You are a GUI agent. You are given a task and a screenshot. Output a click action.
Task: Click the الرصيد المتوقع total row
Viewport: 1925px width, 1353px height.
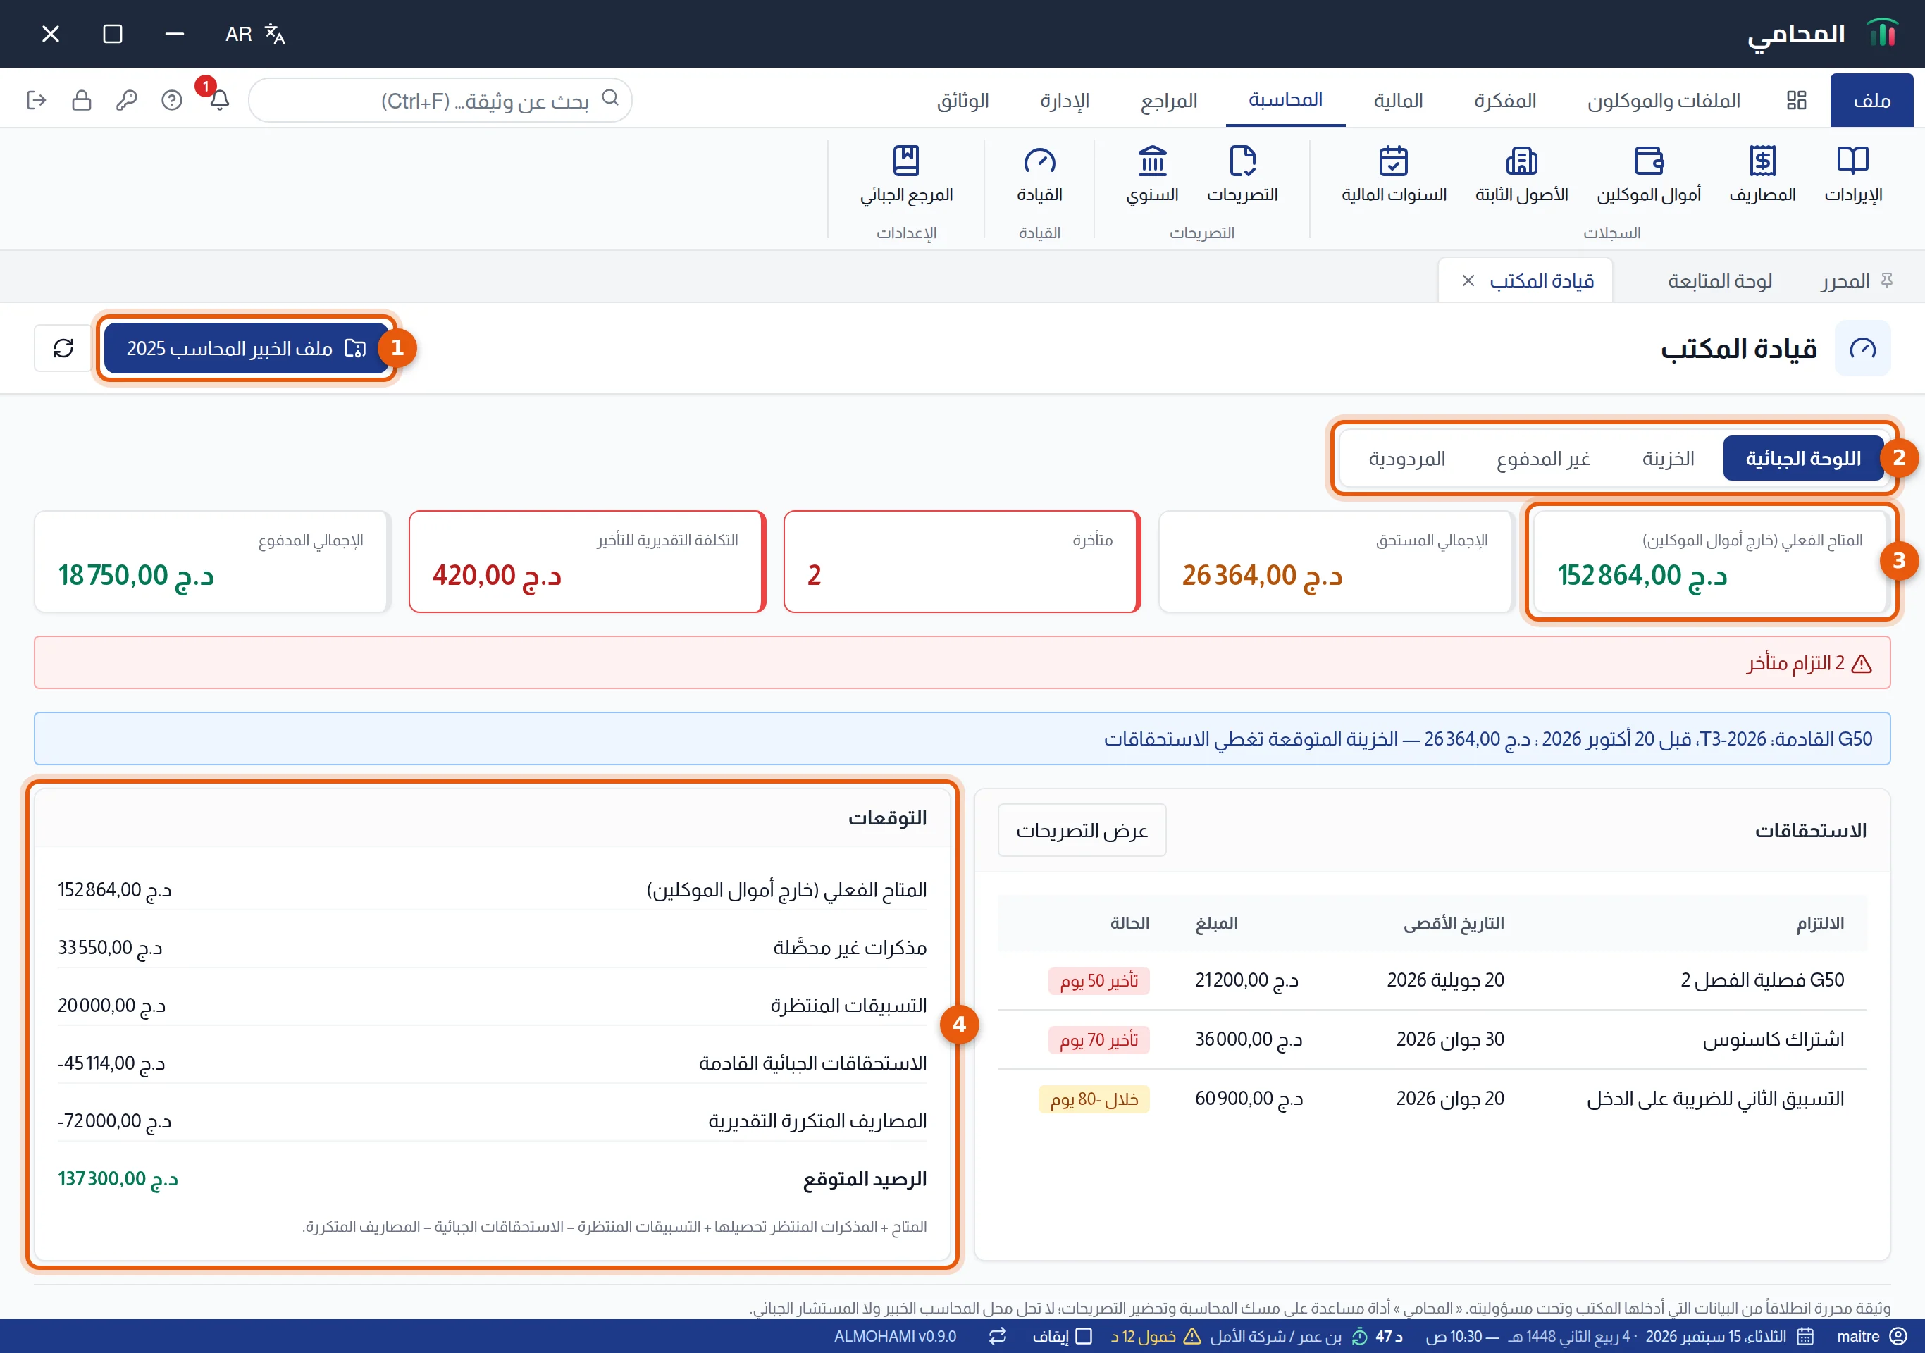point(492,1179)
